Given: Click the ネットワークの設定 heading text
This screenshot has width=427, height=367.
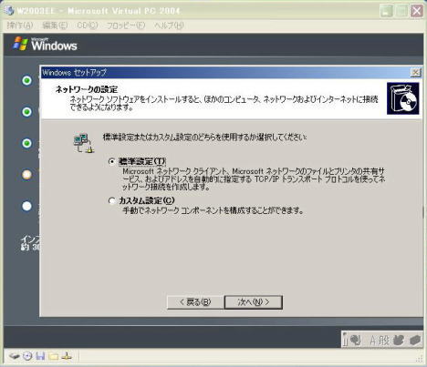Looking at the screenshot, I should pyautogui.click(x=87, y=89).
